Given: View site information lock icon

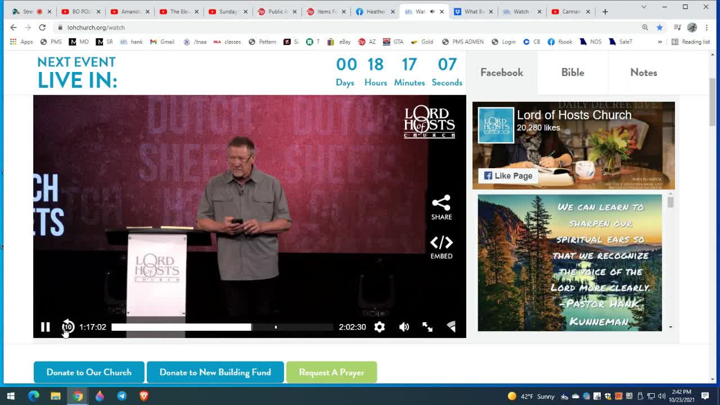Looking at the screenshot, I should tap(60, 27).
